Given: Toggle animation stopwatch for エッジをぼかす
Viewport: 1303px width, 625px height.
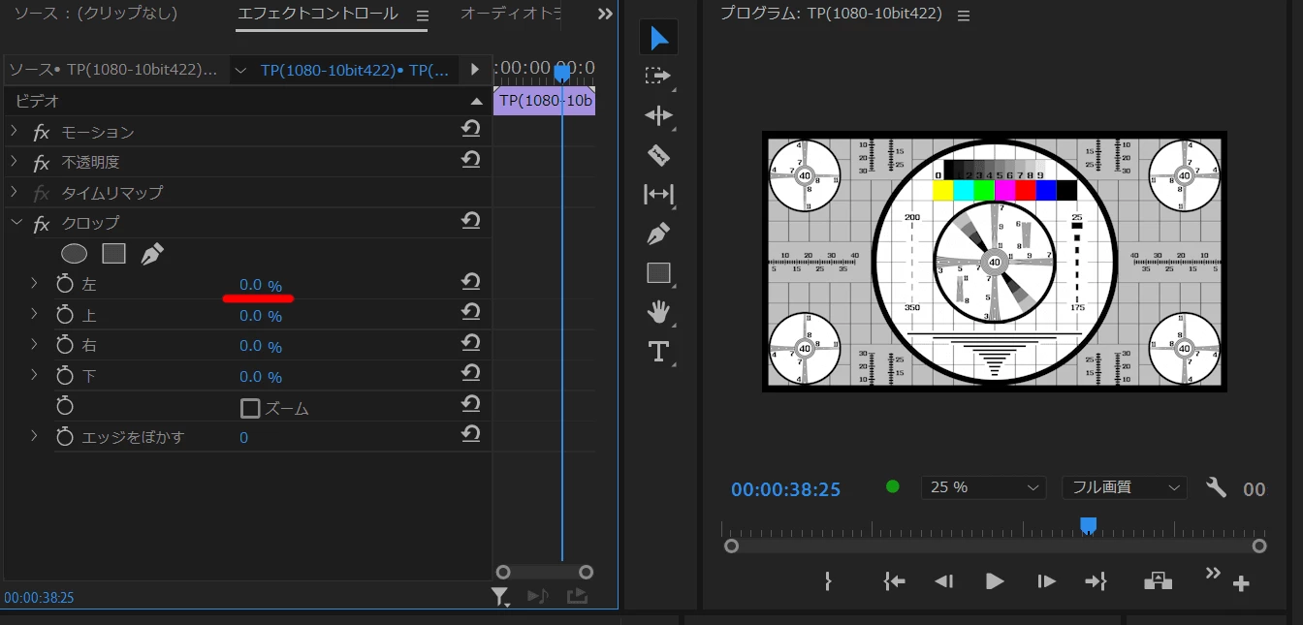Looking at the screenshot, I should coord(65,436).
